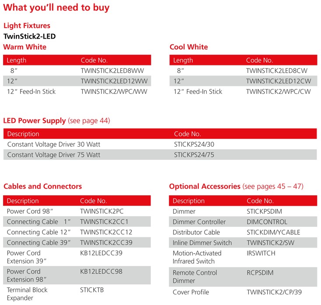Select the Motion-Activated Infrared Switch entry
This screenshot has width=321, height=305.
click(x=197, y=257)
